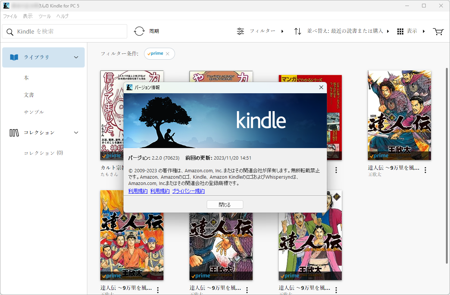
Task: Open the プライバシー規約 link
Action: [x=188, y=191]
